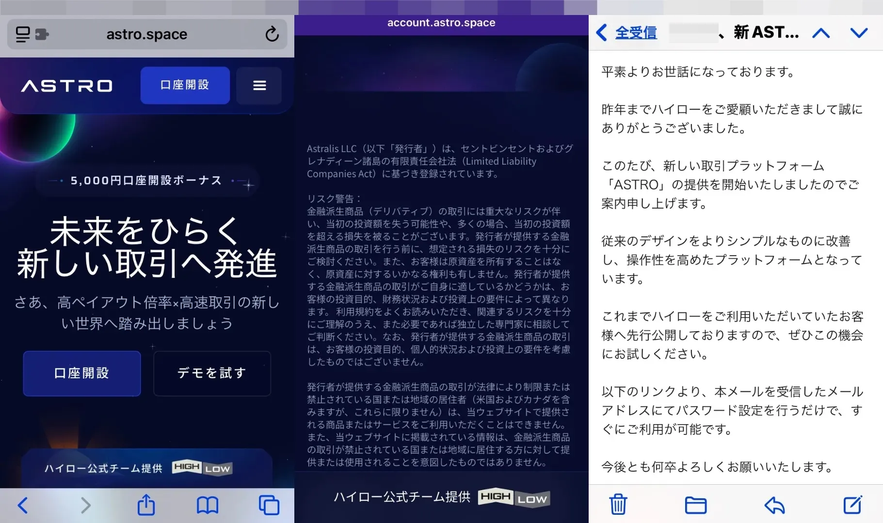883x523 pixels.
Task: Open the hamburger menu on ASTRO site
Action: [x=259, y=86]
